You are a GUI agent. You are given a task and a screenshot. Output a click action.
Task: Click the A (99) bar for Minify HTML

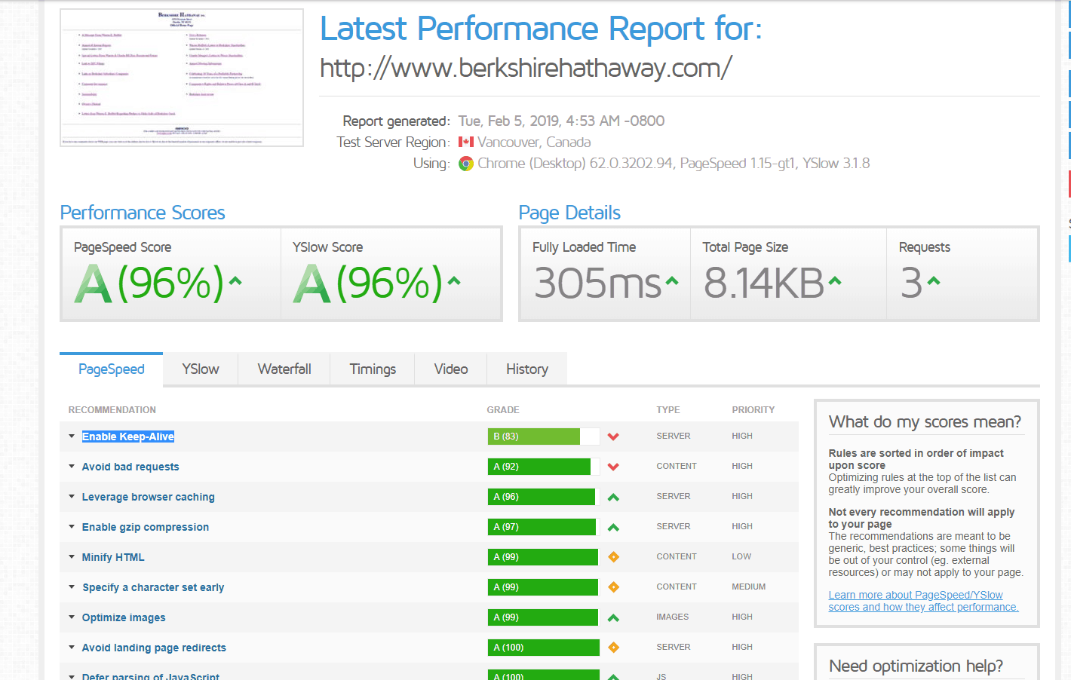click(x=543, y=557)
